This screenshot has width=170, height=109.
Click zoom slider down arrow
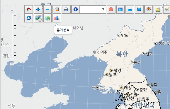pos(12,64)
